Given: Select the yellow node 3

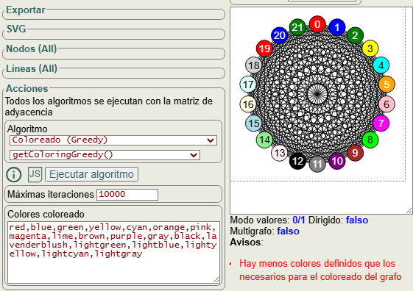Looking at the screenshot, I should (x=370, y=48).
